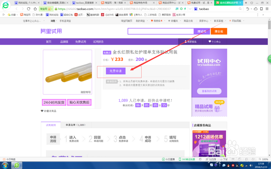Open the 淘宝网首页 link

tap(127, 21)
